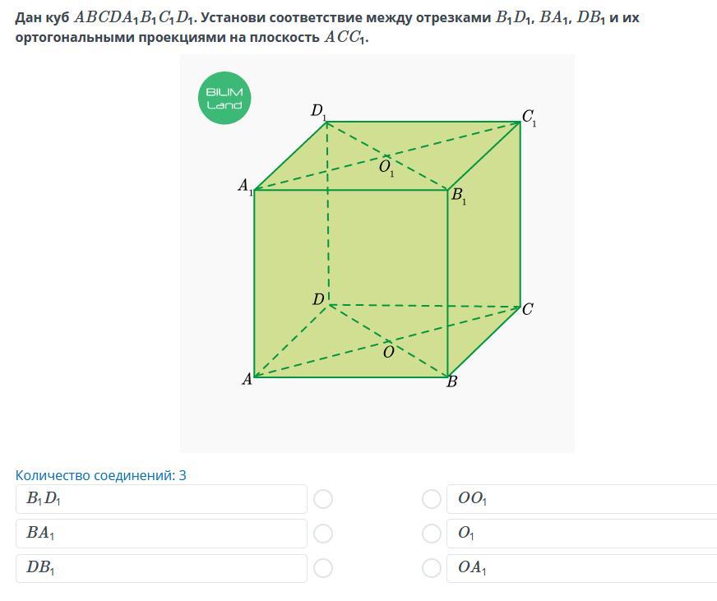Click vertex label B at the cube's bottom

pyautogui.click(x=451, y=382)
